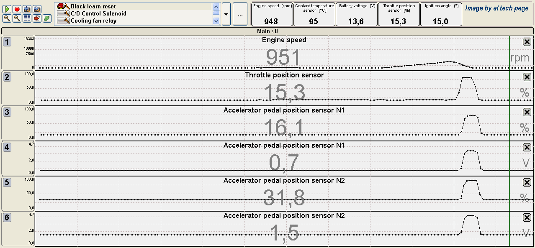
Task: Click the ellipsis button
Action: click(x=240, y=14)
